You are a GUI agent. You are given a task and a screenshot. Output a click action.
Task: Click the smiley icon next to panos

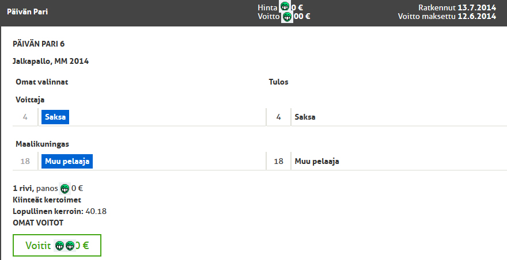(x=65, y=188)
